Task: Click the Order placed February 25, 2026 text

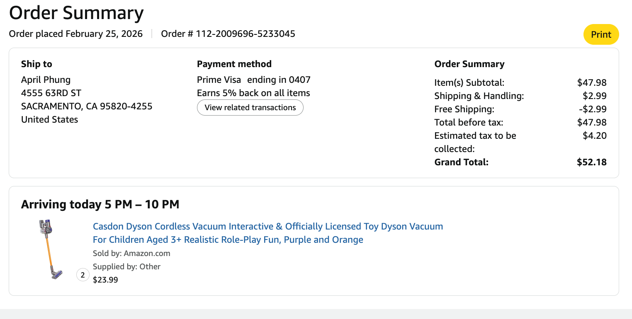Action: [x=76, y=34]
